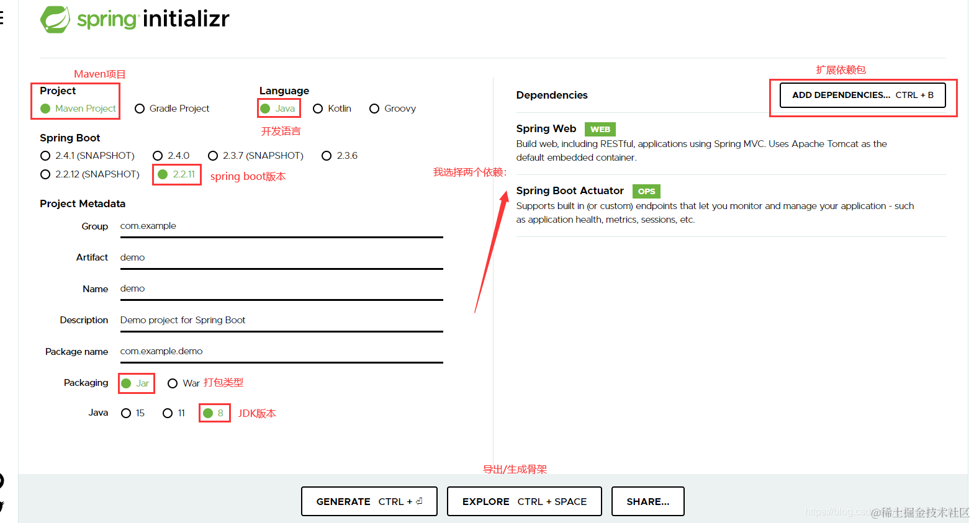
Task: Click the Project Metadata heading
Action: [x=83, y=203]
